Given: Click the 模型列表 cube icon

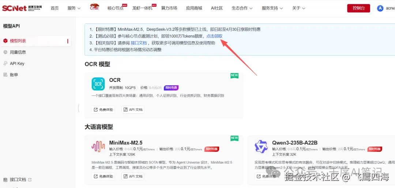Looking at the screenshot, I should click(x=5, y=41).
